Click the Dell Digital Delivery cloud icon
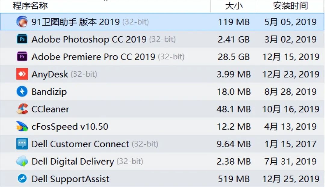325x187 pixels. (x=22, y=161)
